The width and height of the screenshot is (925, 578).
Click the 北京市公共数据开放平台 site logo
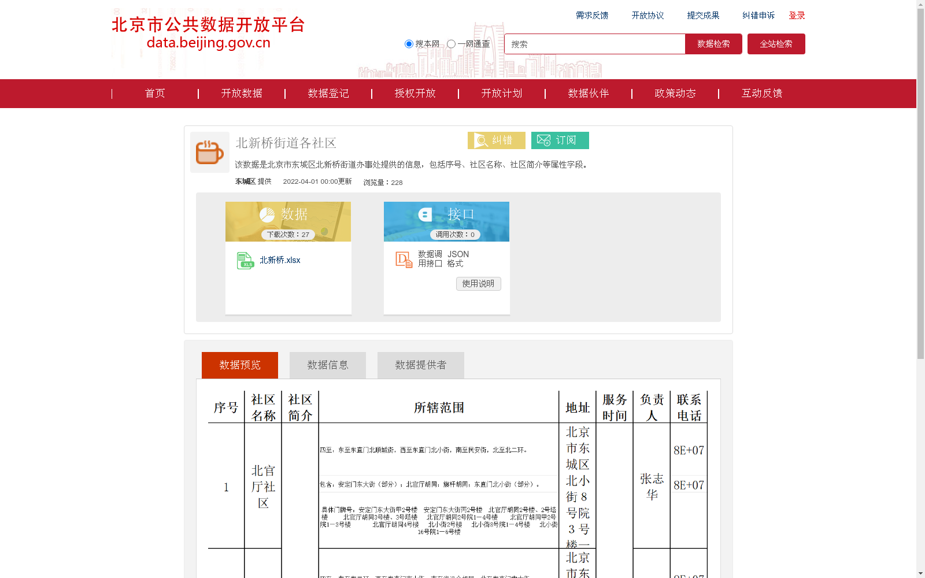pos(208,33)
